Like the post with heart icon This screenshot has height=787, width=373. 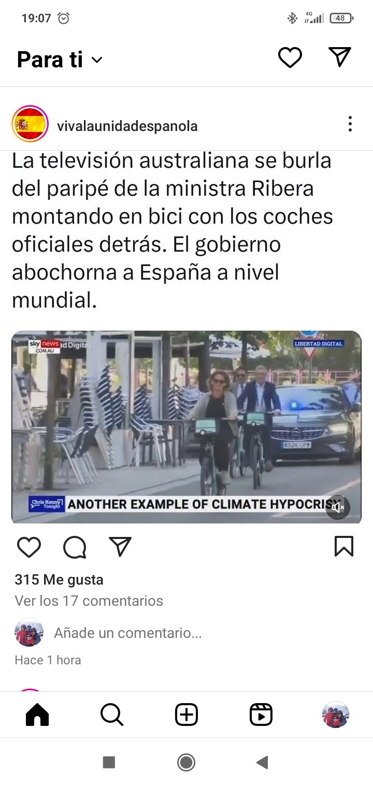29,547
